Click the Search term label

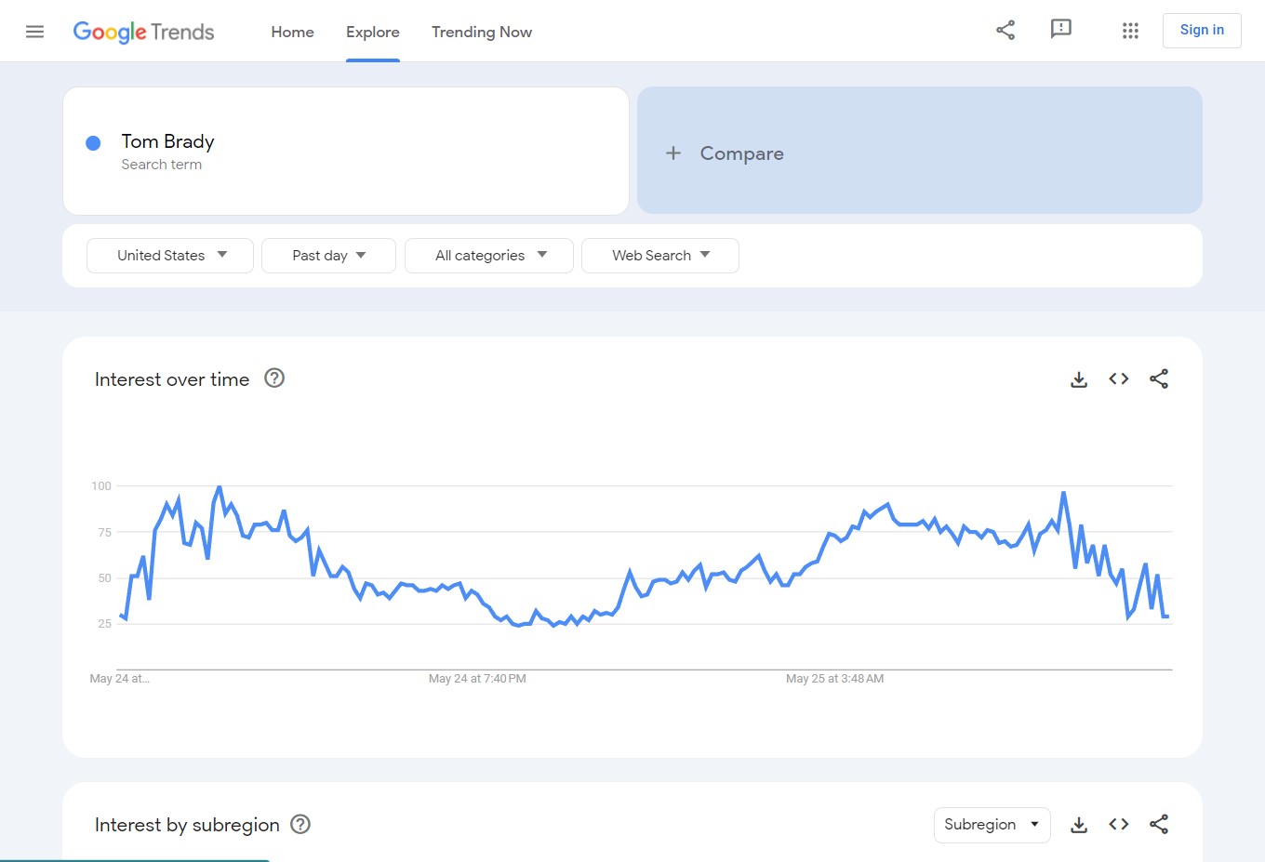[x=161, y=165]
